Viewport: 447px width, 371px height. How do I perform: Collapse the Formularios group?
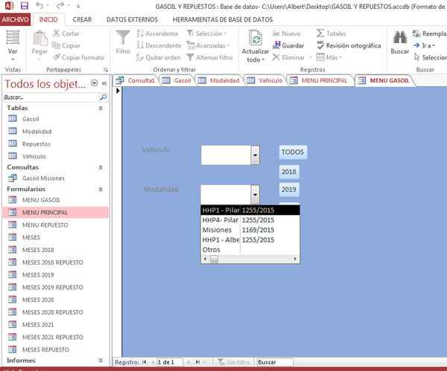click(101, 189)
